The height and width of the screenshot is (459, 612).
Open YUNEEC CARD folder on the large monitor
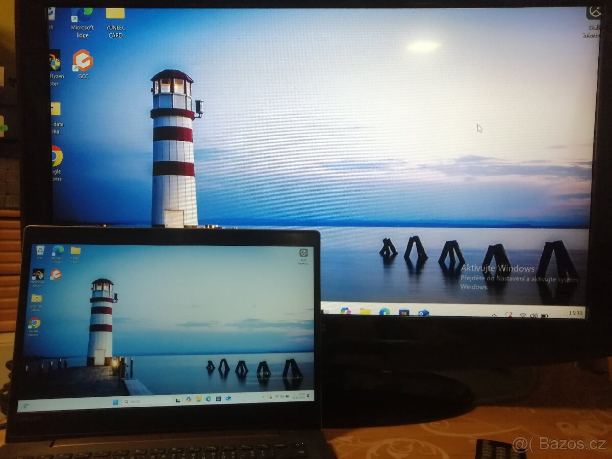(x=115, y=16)
